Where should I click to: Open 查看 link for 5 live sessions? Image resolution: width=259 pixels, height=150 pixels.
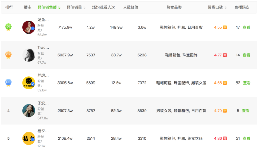tap(246, 111)
